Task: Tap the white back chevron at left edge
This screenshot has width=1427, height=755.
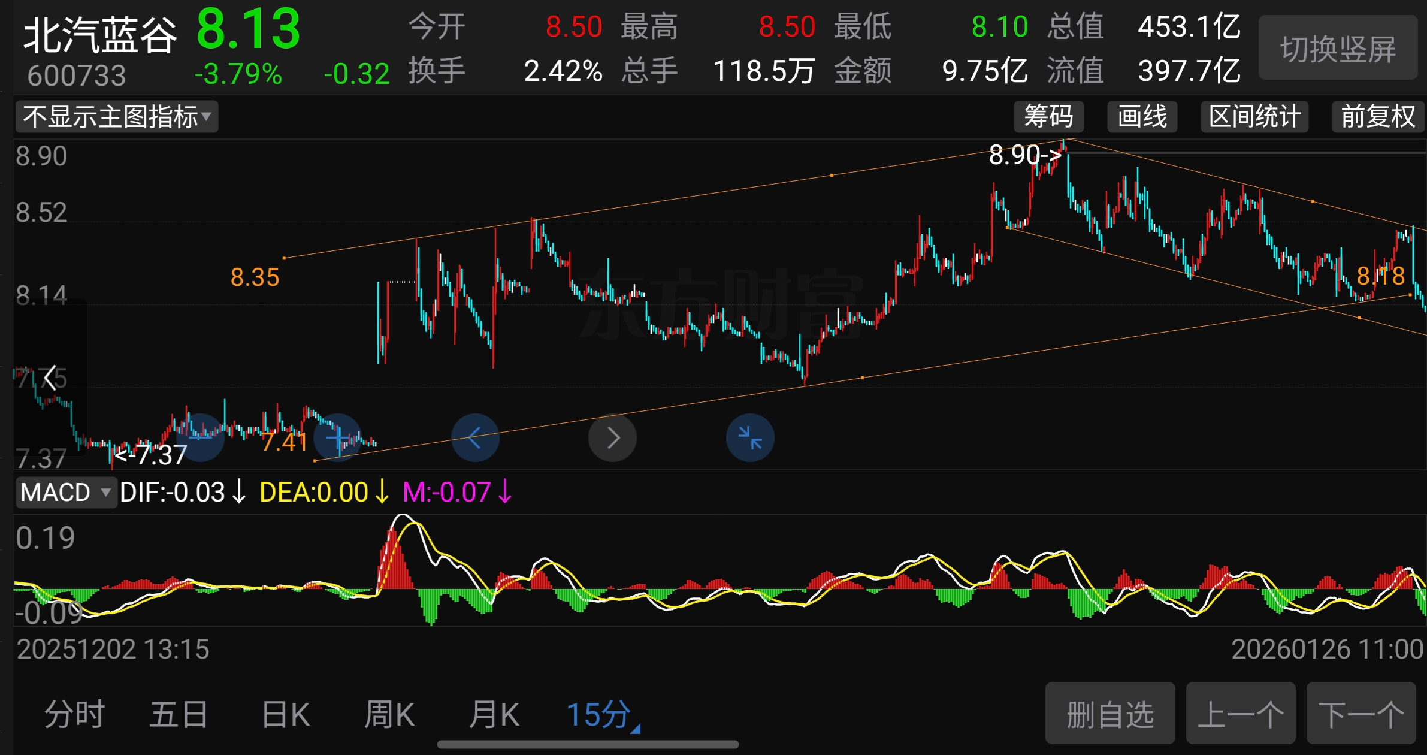Action: 50,378
